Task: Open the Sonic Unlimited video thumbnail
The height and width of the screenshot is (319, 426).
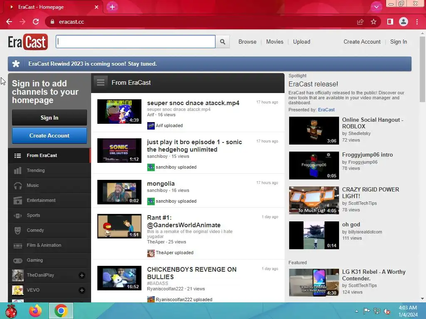Action: [x=119, y=150]
